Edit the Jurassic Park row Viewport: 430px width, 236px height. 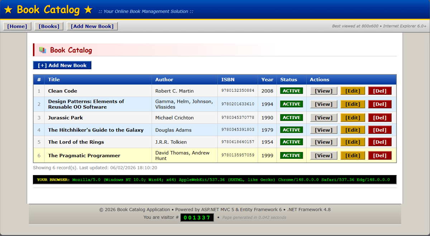click(353, 118)
